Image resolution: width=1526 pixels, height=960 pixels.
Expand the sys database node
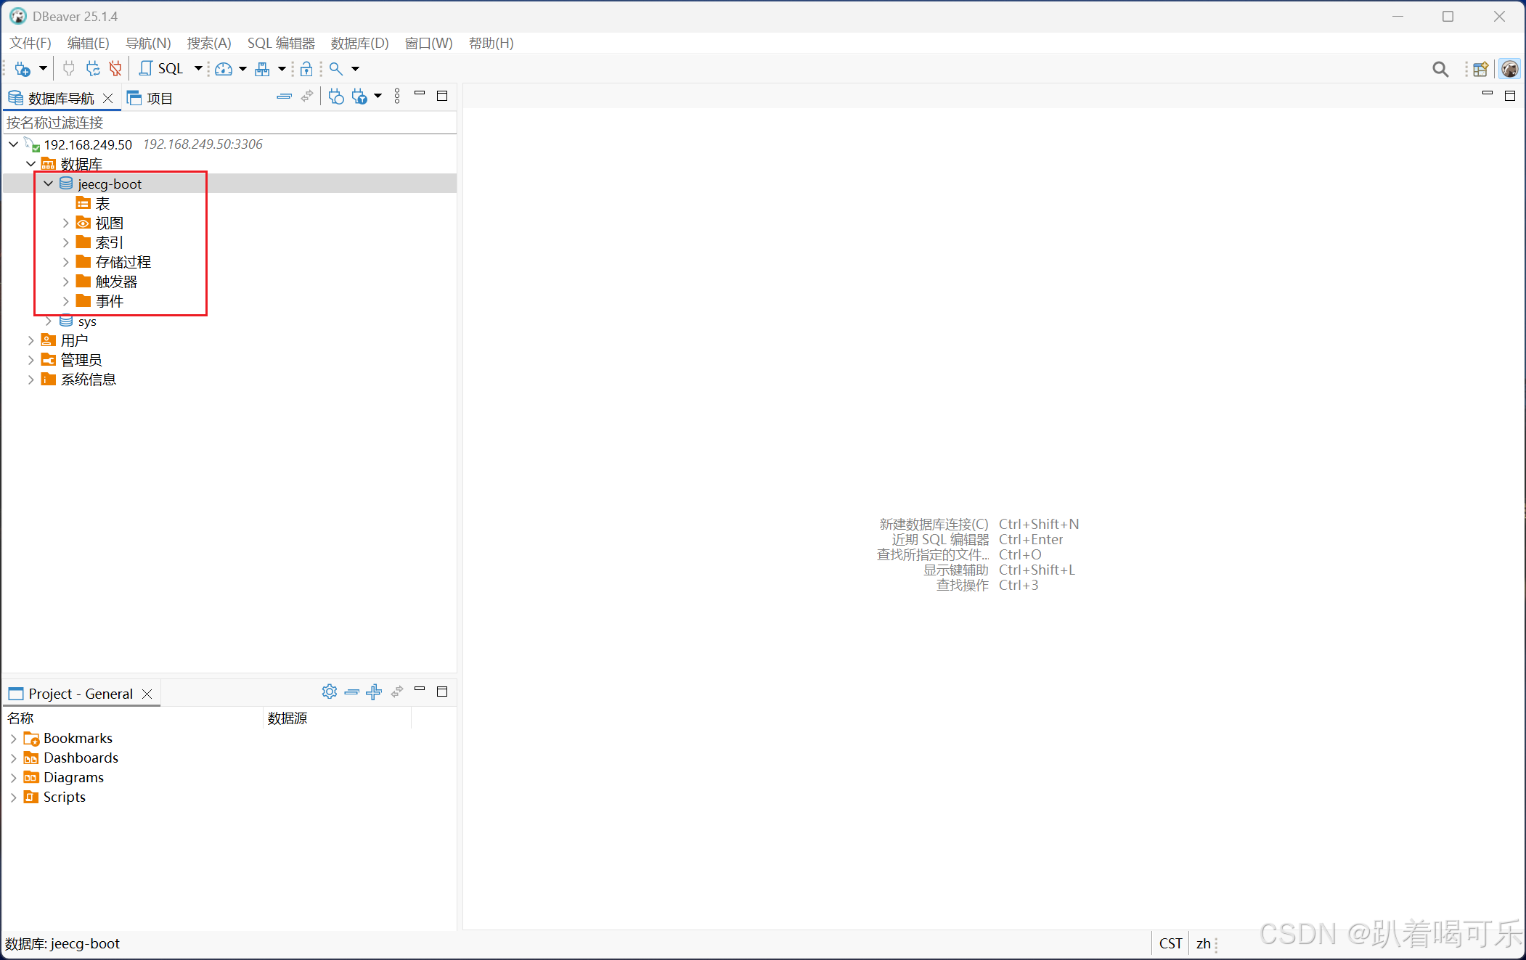(49, 321)
